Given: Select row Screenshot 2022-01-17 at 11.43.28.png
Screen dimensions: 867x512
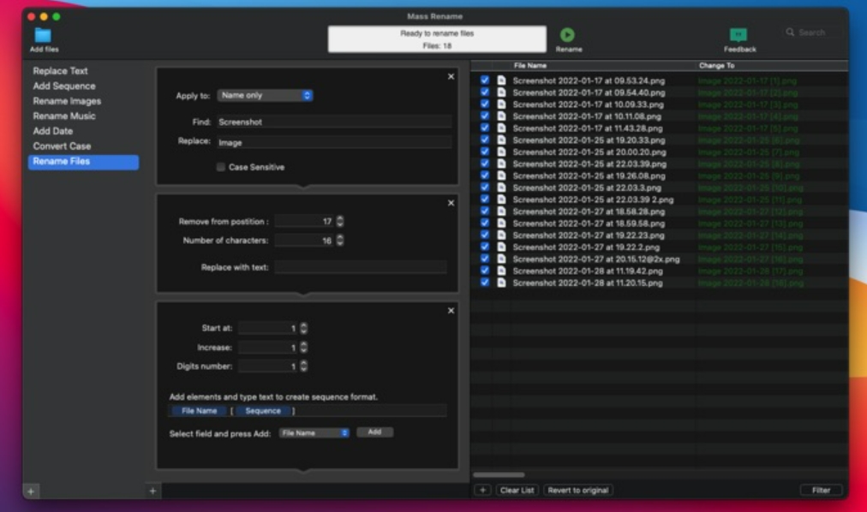Looking at the screenshot, I should (x=659, y=128).
